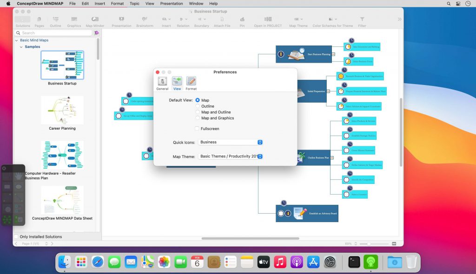Open the Quick Icons dropdown

coord(260,142)
